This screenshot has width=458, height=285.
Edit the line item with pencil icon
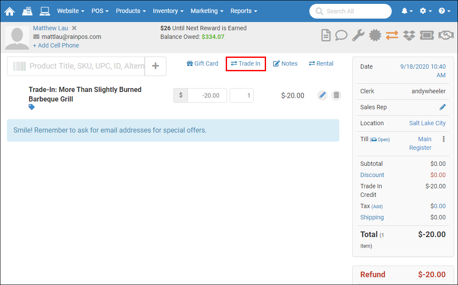click(322, 95)
